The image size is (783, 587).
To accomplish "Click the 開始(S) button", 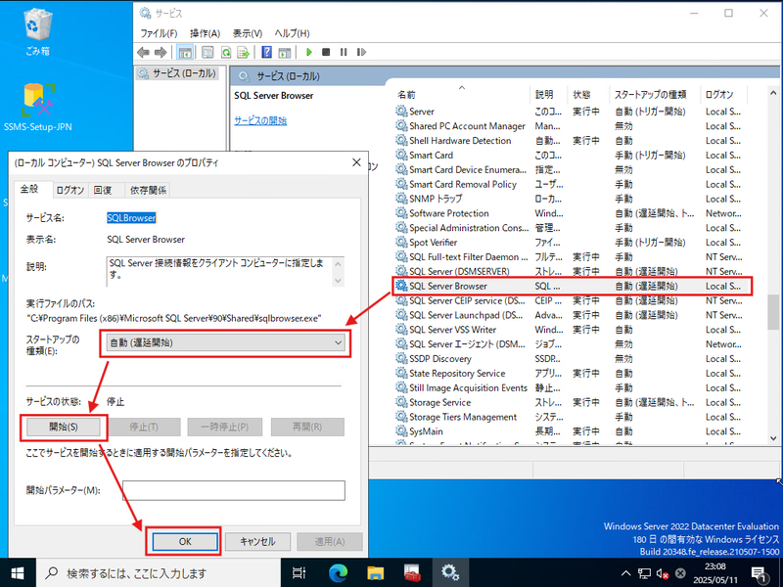I will (x=64, y=427).
